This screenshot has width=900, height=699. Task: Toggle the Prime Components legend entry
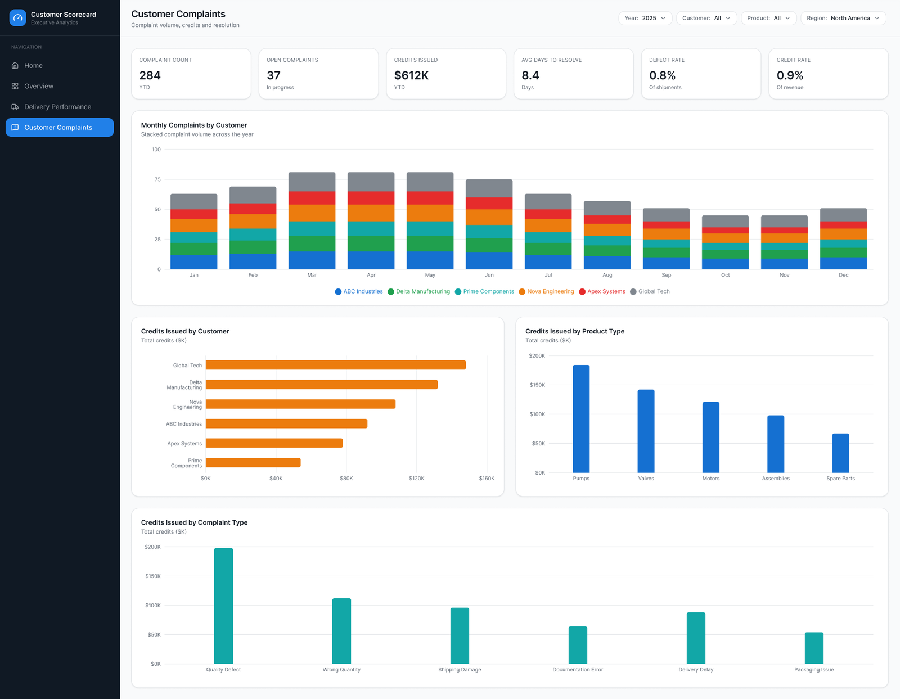tap(484, 292)
